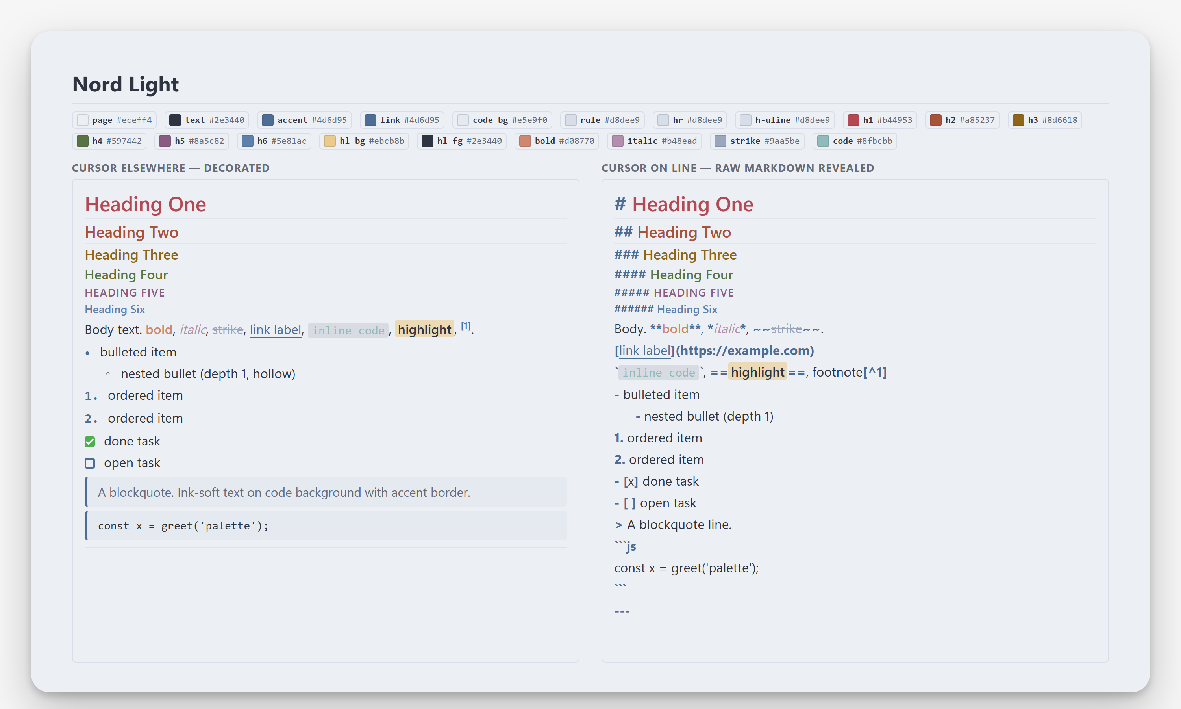
Task: Pick the hl bg #ebcb8b swatch
Action: [364, 141]
